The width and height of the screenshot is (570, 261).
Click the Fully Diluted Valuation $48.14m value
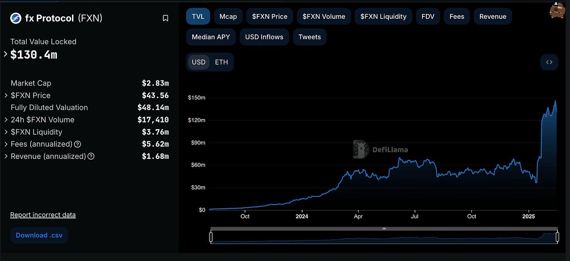[x=153, y=108]
